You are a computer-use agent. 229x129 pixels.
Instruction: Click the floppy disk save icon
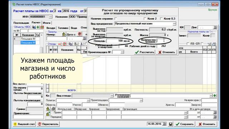pos(170,124)
